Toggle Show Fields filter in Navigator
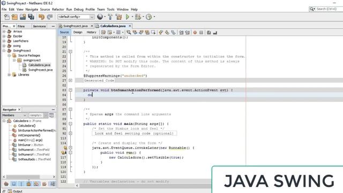 coord(14,184)
